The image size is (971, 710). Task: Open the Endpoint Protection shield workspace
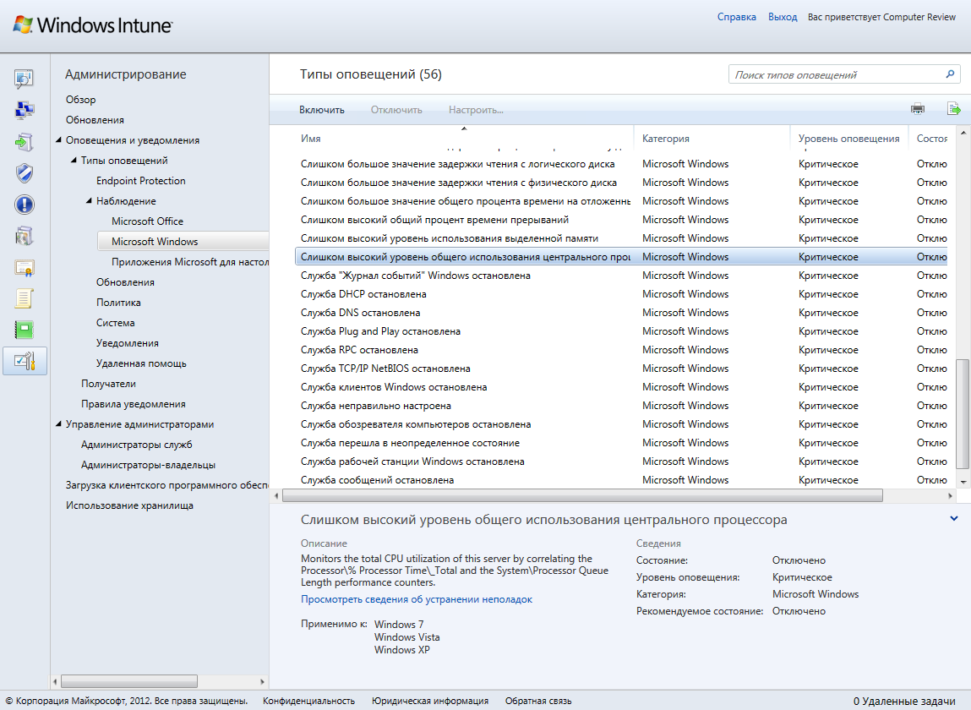pyautogui.click(x=25, y=173)
